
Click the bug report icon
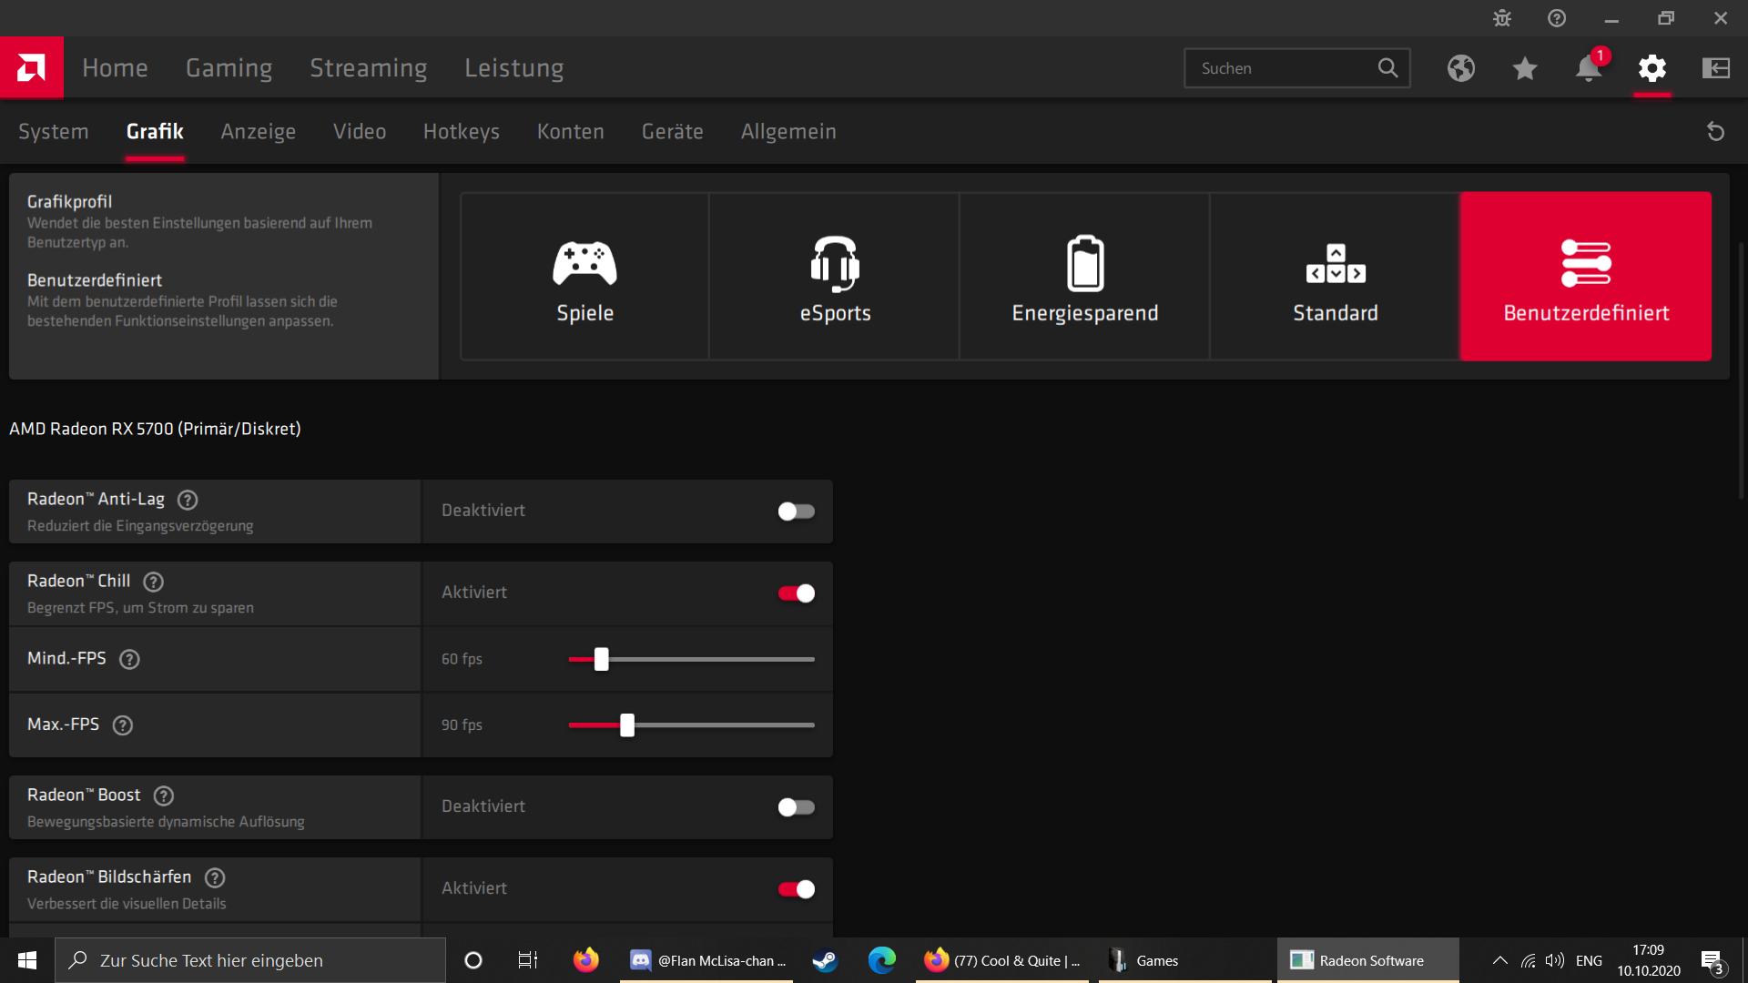[x=1502, y=18]
